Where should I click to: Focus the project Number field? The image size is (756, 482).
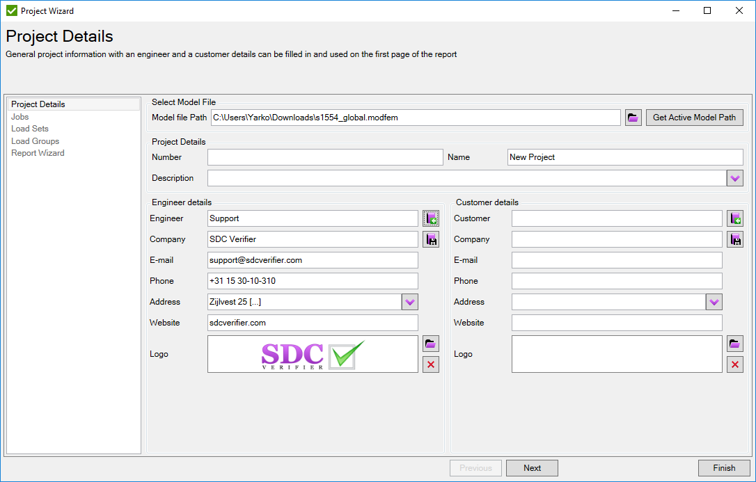pos(326,157)
